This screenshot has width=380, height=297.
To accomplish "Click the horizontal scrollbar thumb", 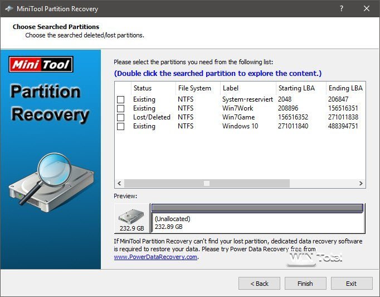I will (207, 183).
